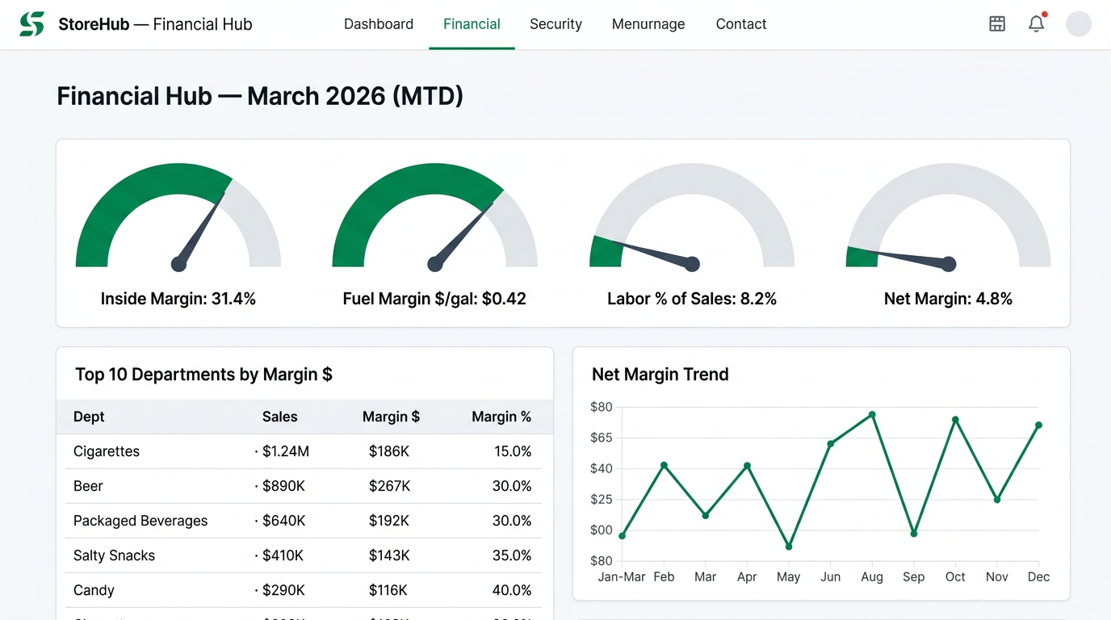
Task: Click the 'Labor % of Sales: 8.2%' label
Action: (692, 299)
